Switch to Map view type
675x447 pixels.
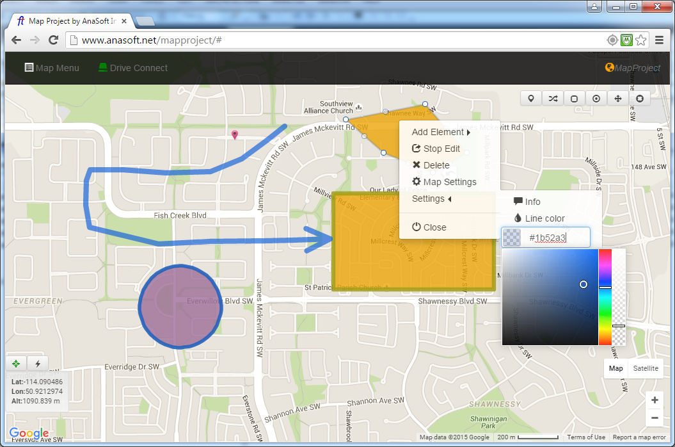[x=615, y=368]
